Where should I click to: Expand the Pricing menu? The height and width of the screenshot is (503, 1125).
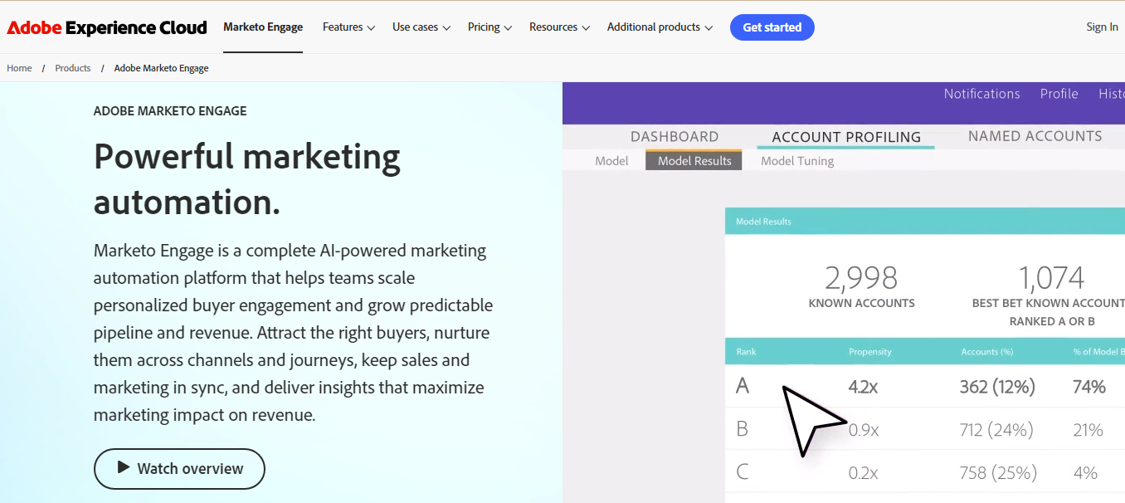489,27
